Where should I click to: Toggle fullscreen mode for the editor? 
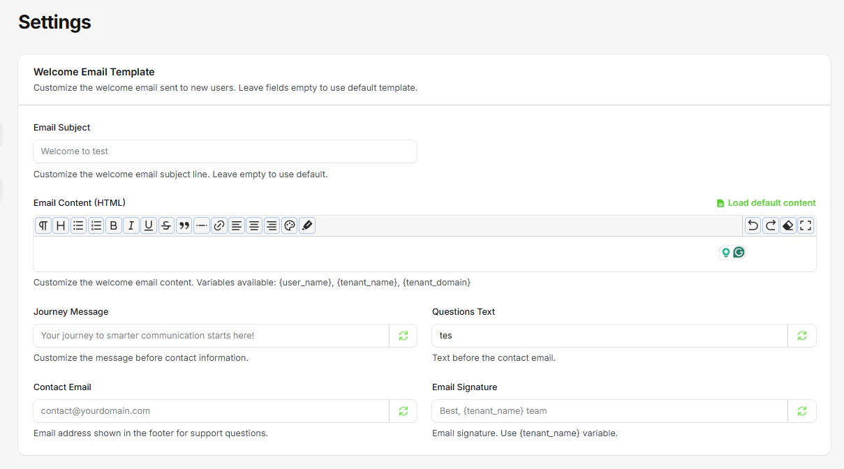click(x=806, y=225)
